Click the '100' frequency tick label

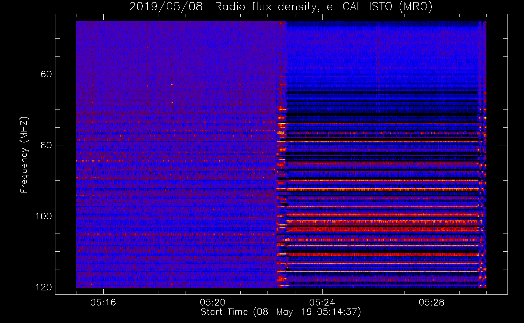point(43,216)
